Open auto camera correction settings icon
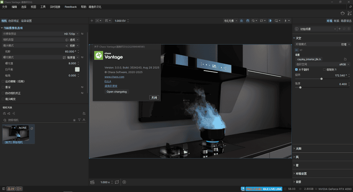 82,93
